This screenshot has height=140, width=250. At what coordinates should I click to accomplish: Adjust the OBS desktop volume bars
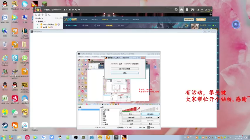click(x=148, y=109)
